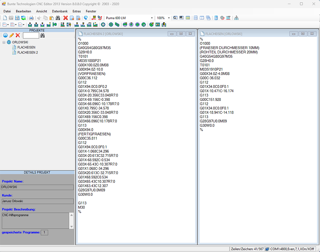
Task: Tile windows horizontally via the toolbar icon
Action: tap(196, 18)
